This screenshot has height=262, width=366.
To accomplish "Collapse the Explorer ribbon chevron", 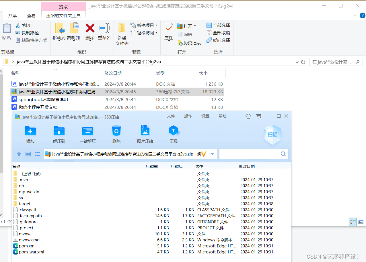I will 355,15.
